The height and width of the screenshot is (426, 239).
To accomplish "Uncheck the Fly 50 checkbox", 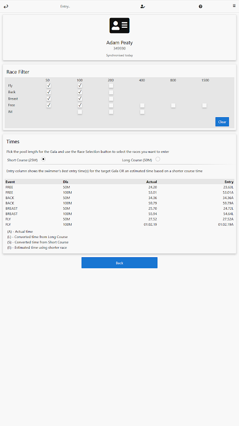I will pyautogui.click(x=48, y=86).
